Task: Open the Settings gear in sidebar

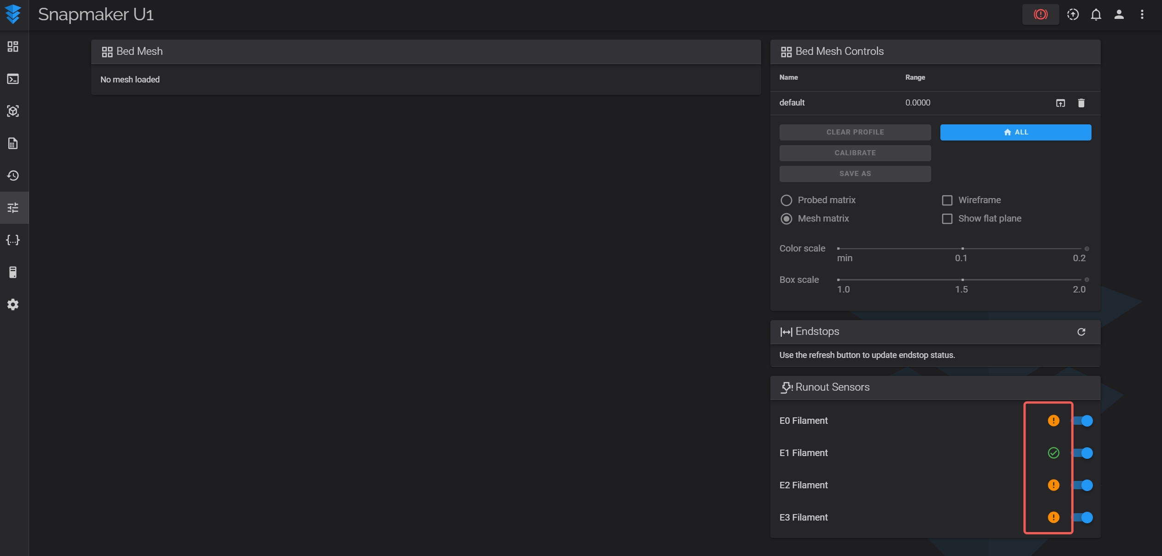Action: 13,304
